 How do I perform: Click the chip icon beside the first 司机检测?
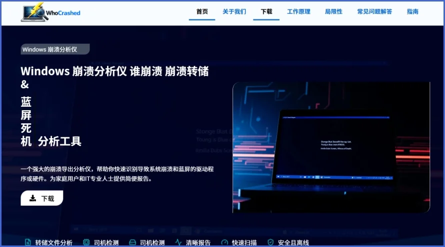tap(86, 243)
